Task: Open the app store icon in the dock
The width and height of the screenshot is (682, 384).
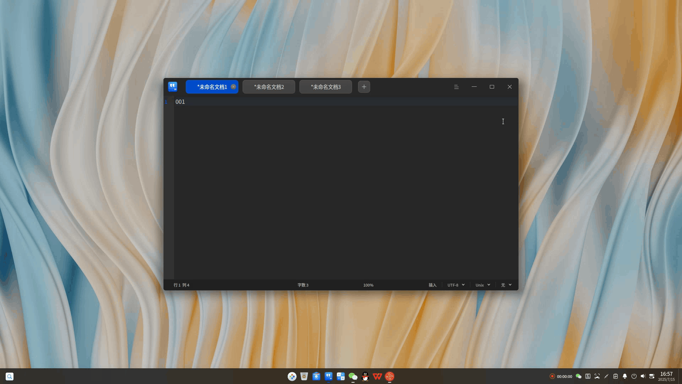Action: click(x=316, y=377)
